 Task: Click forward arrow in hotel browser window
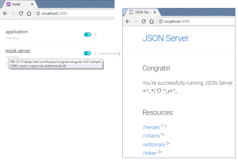[x=13, y=13]
